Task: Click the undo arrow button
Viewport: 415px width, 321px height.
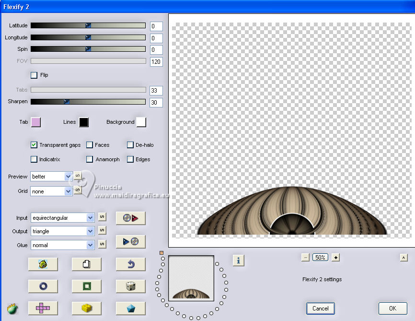Action: click(130, 264)
